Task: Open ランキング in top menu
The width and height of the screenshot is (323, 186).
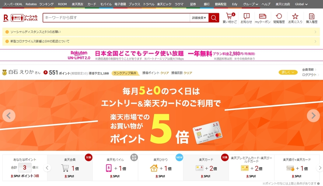Action: (46, 4)
